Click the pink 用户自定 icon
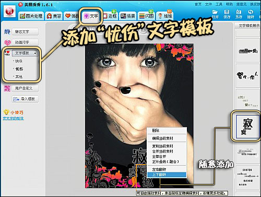The width and height of the screenshot is (261, 197). 7,88
